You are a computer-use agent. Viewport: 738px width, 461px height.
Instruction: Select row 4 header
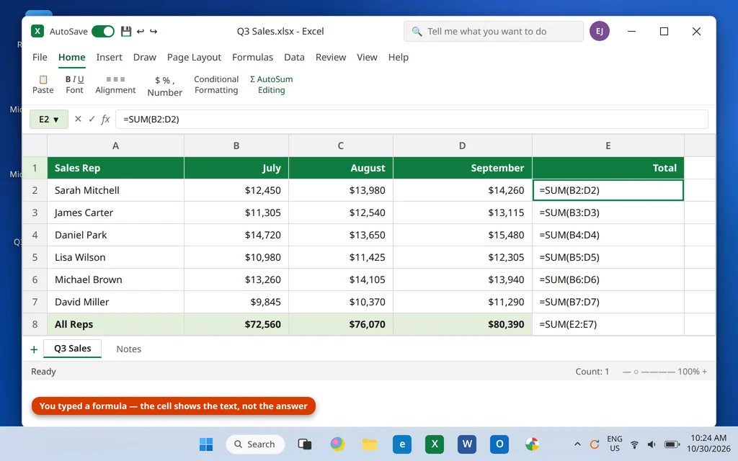(x=35, y=235)
